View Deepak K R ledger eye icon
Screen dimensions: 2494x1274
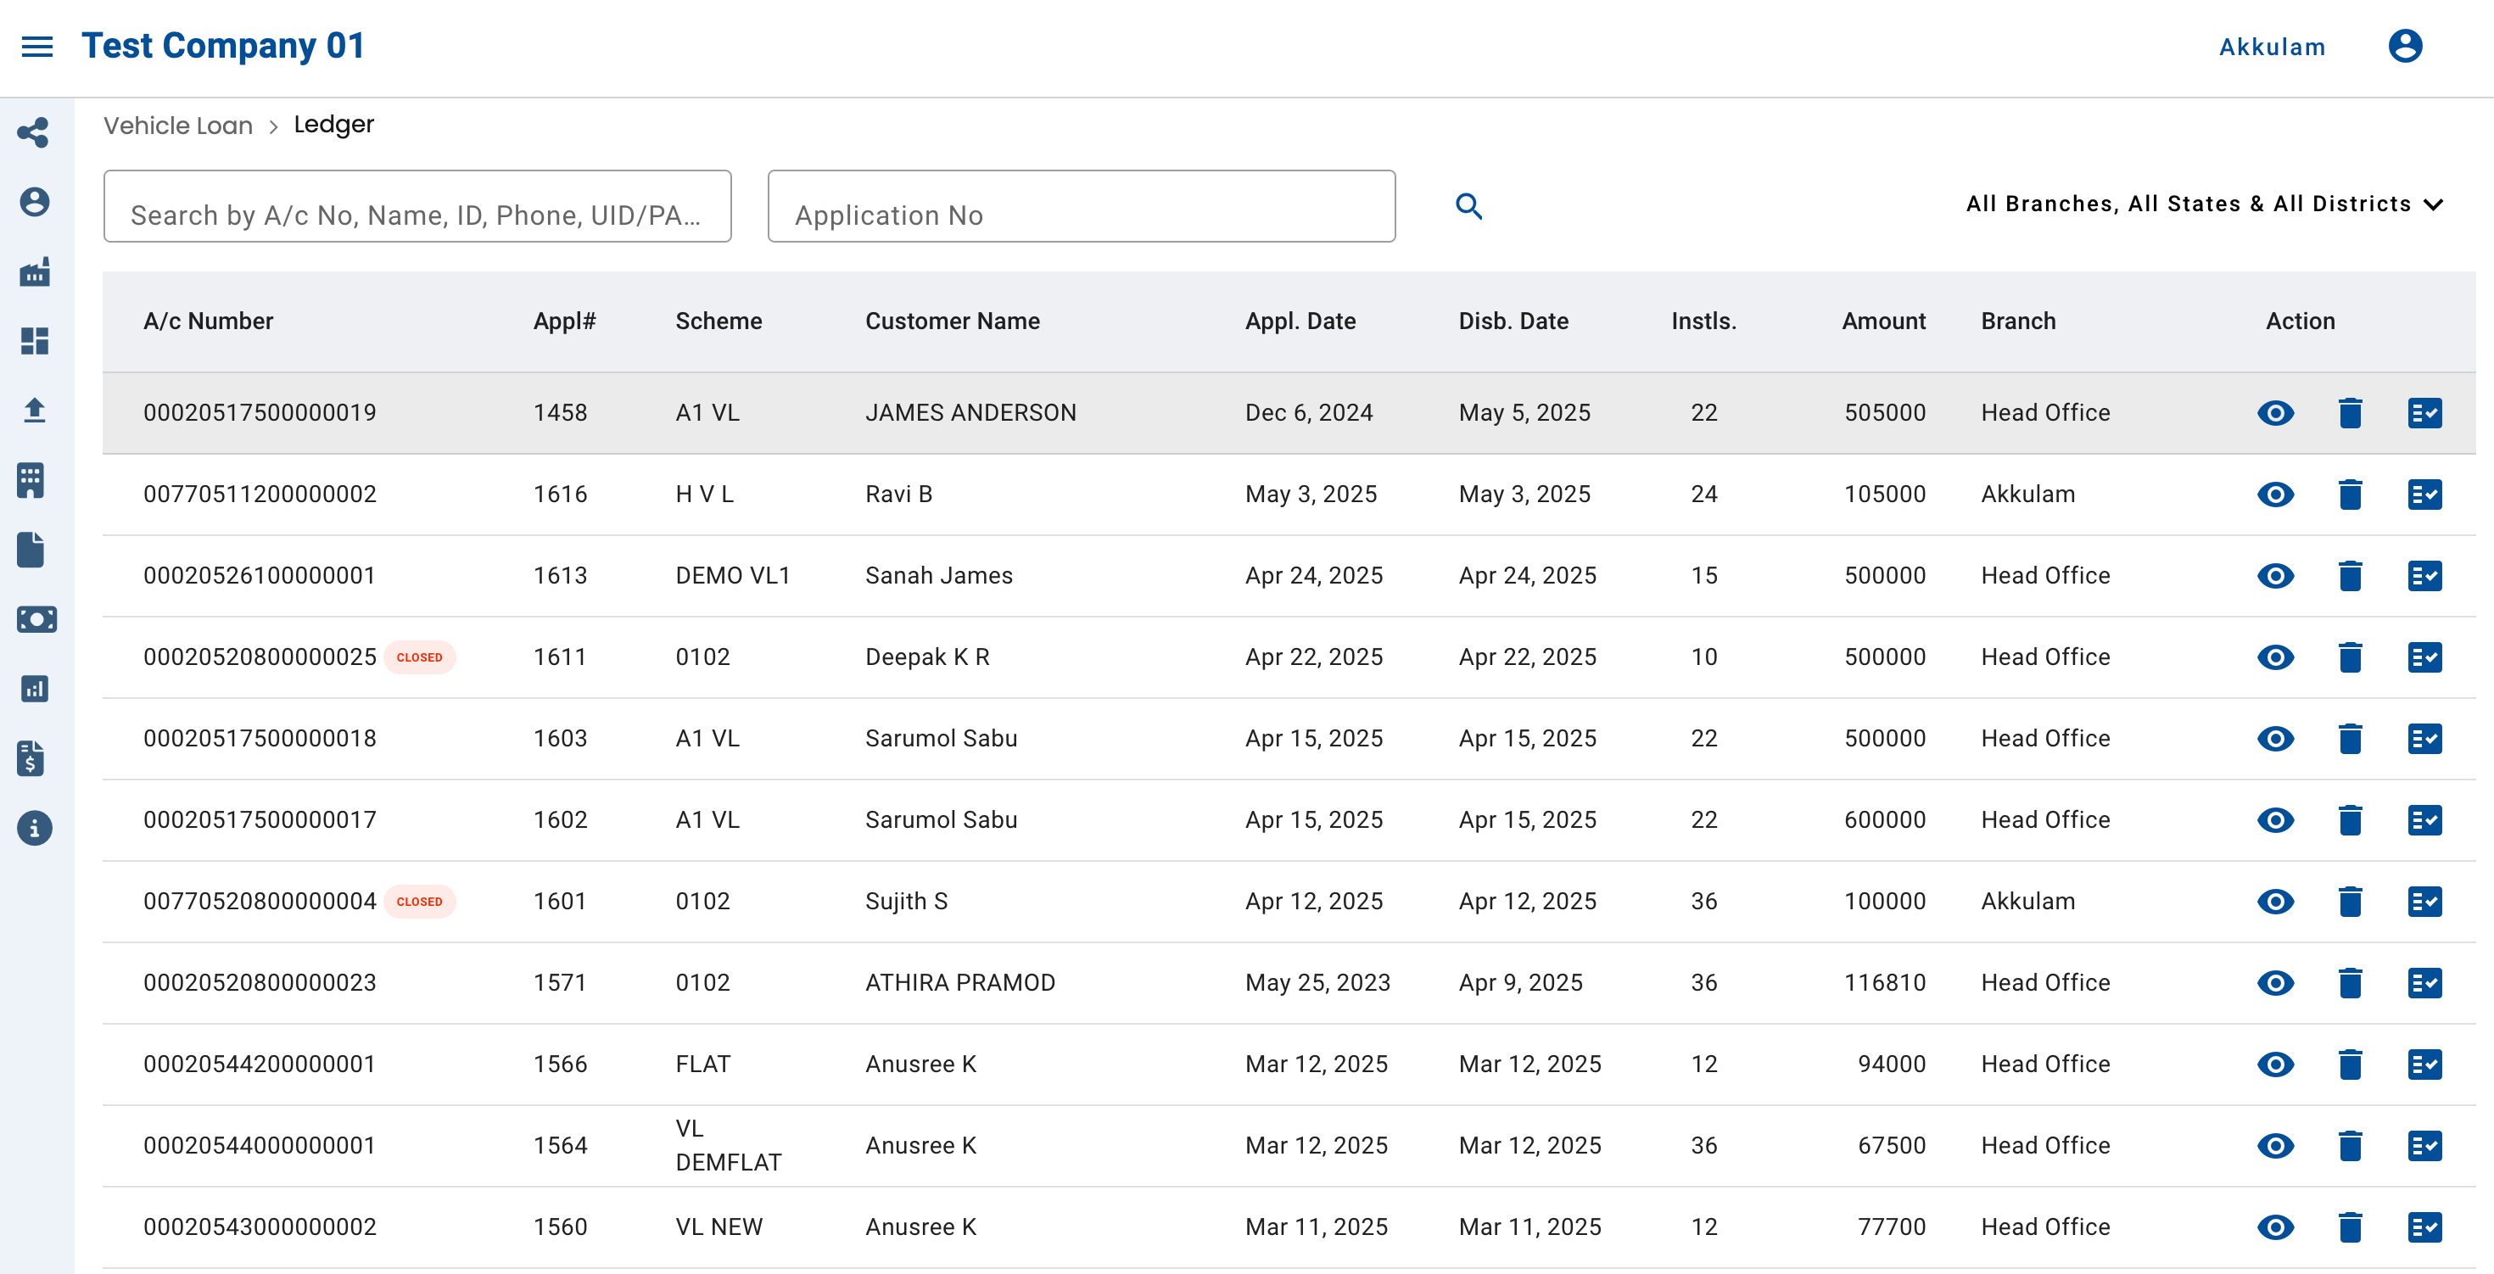[x=2275, y=657]
